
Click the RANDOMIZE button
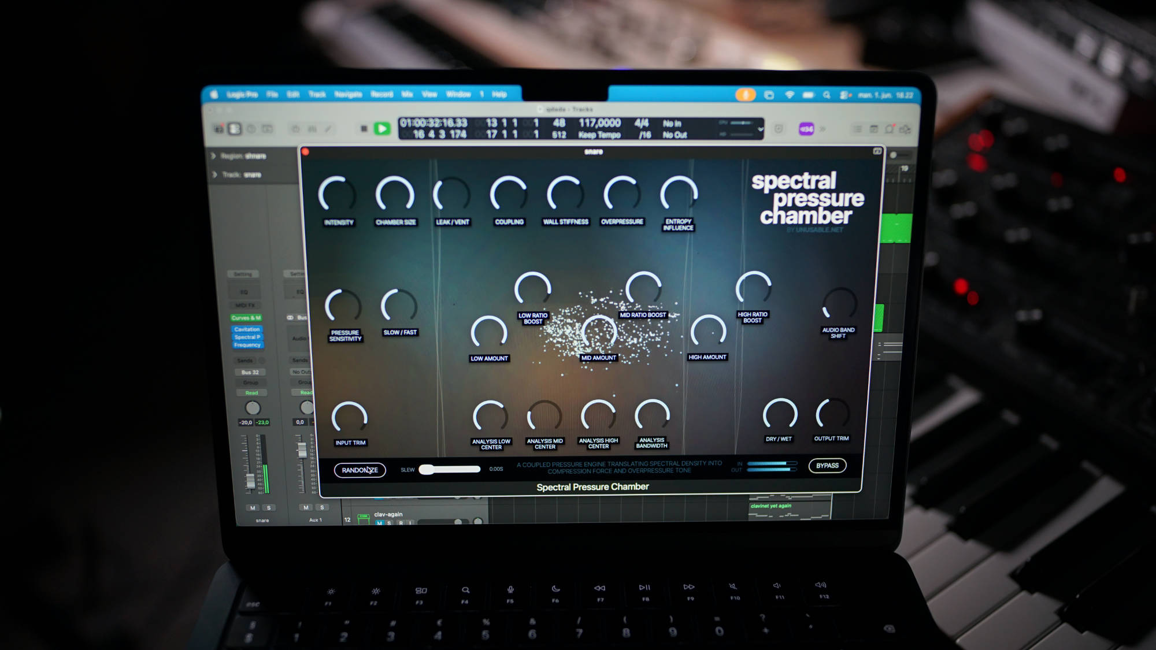[360, 470]
